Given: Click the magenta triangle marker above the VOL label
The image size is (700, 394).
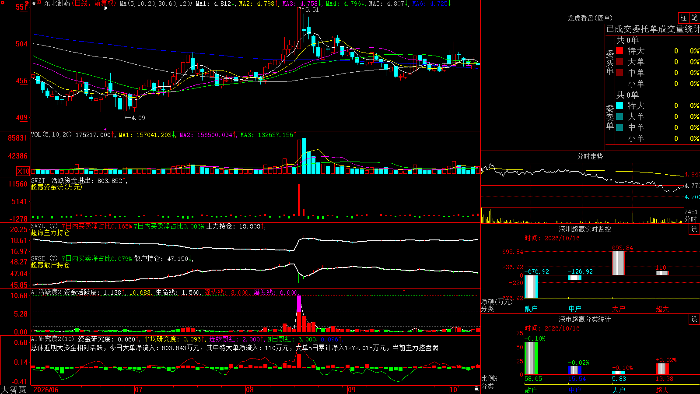Looking at the screenshot, I should click(105, 129).
